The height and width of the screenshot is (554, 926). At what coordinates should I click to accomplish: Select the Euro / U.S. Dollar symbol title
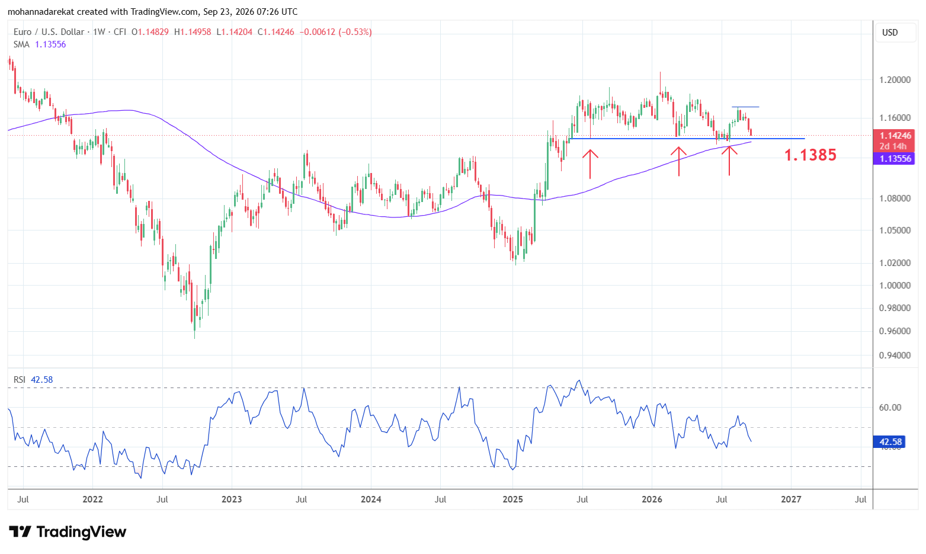click(x=49, y=32)
